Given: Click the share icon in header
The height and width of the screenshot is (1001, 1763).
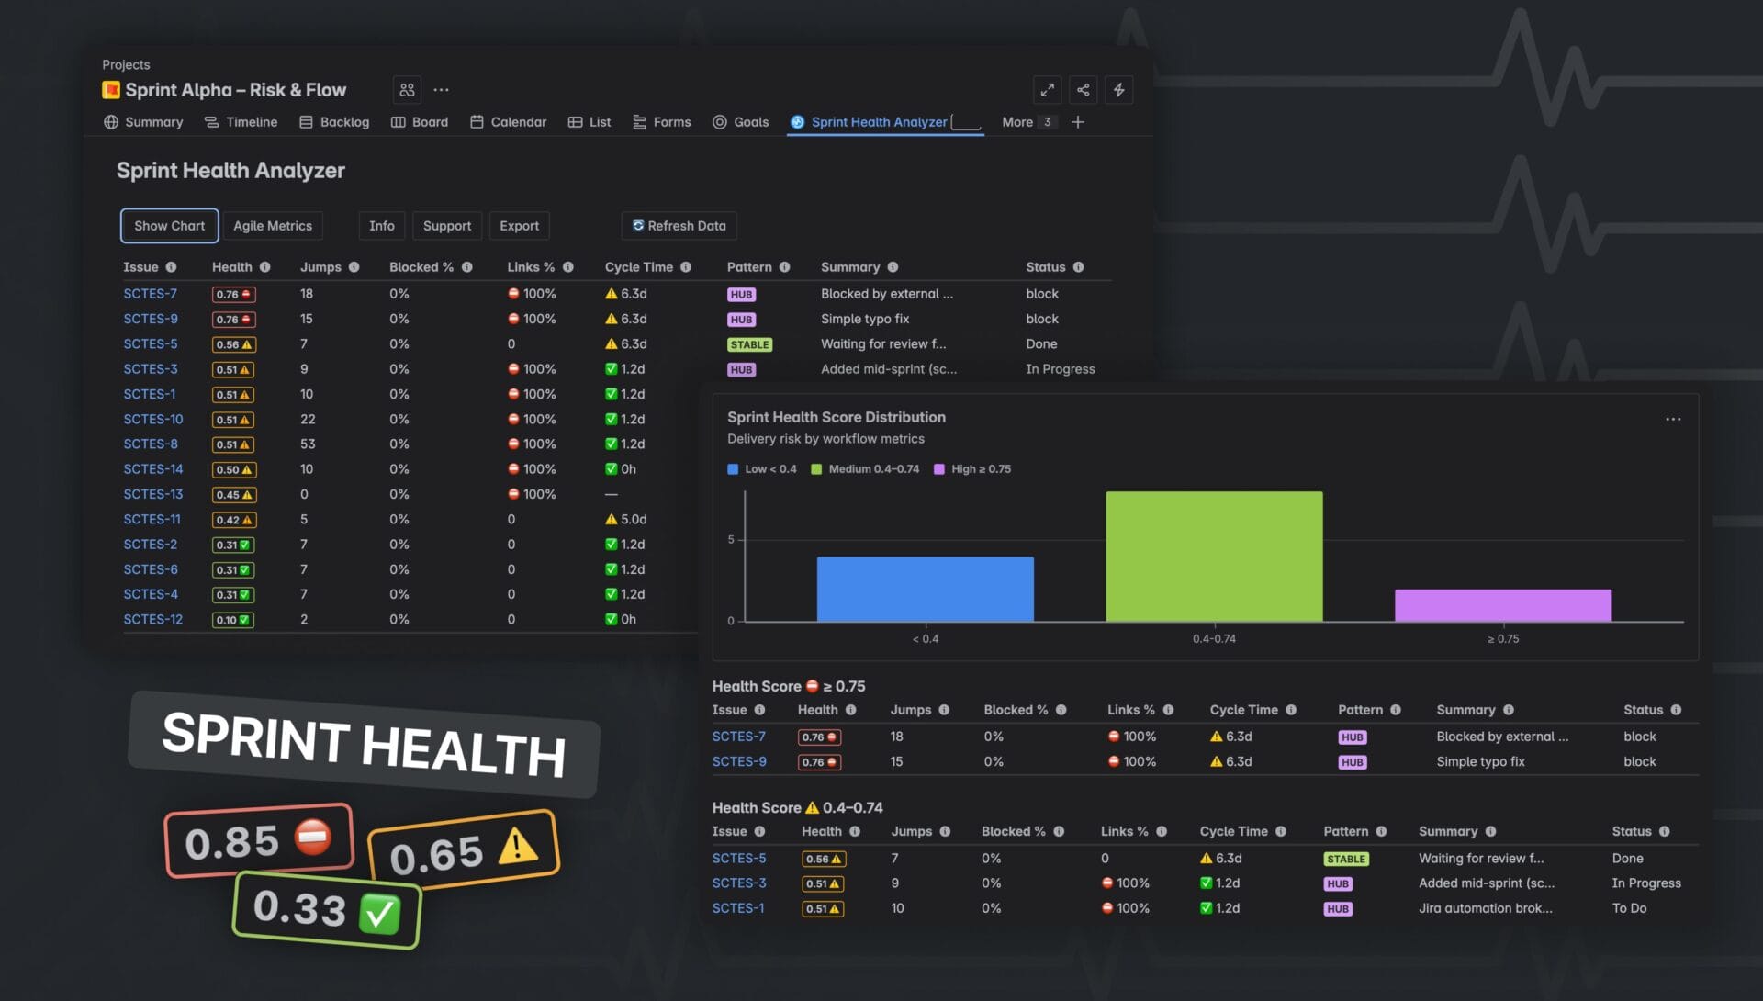Looking at the screenshot, I should pyautogui.click(x=1084, y=90).
